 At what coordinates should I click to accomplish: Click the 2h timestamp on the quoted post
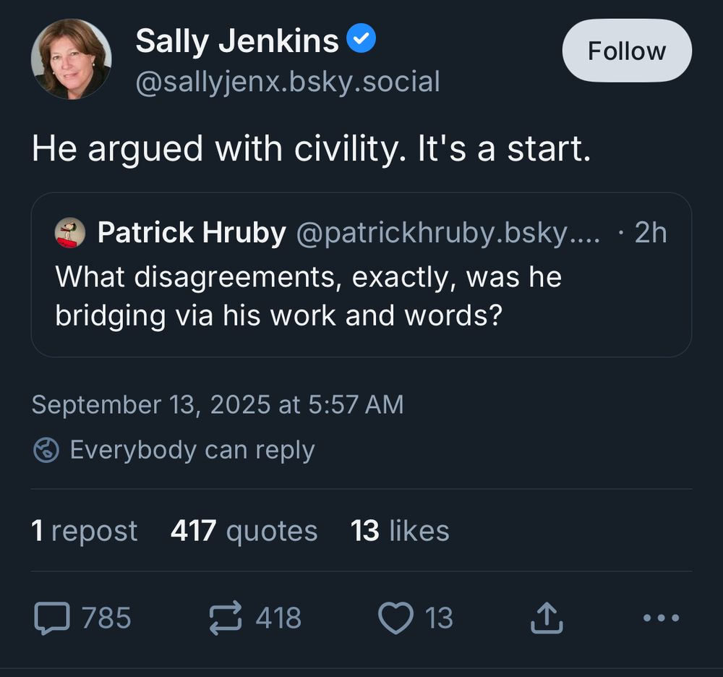coord(653,233)
